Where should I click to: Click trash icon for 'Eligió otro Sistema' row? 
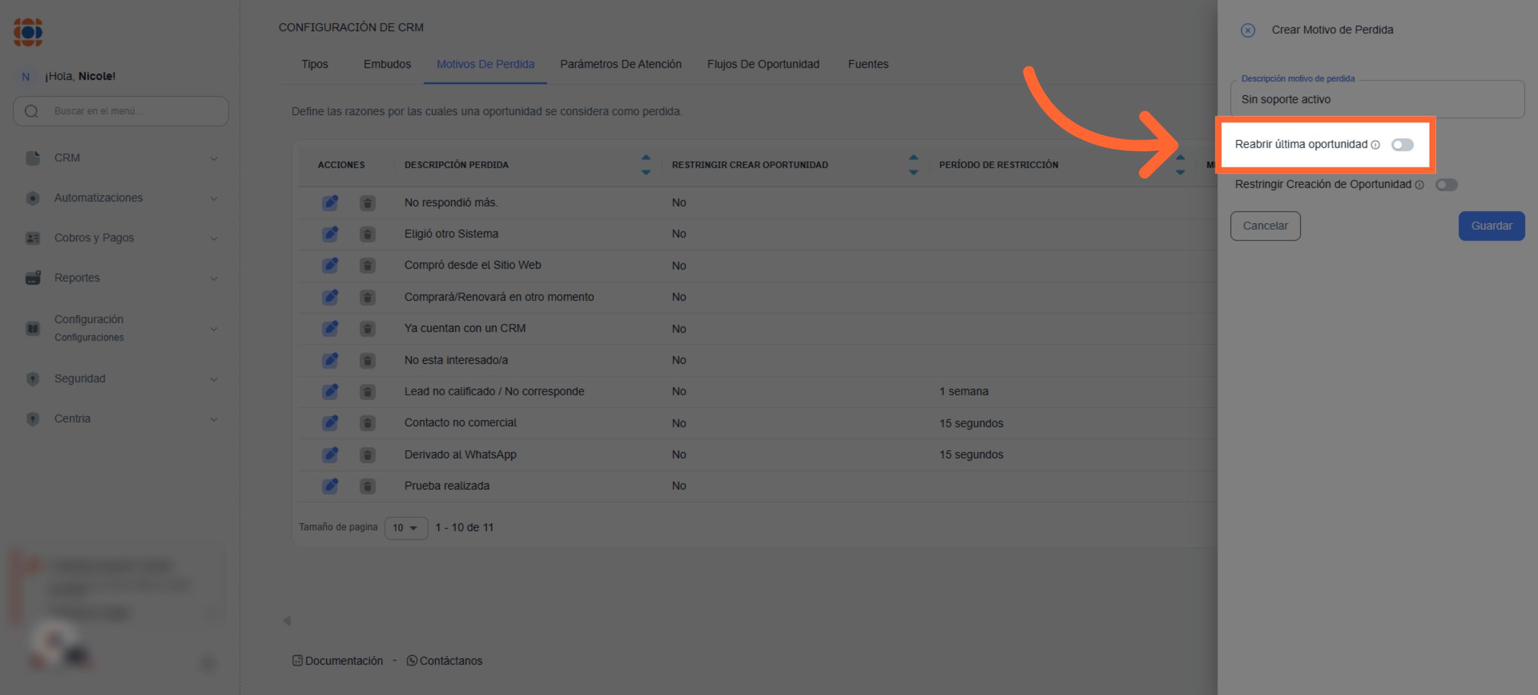coord(367,234)
